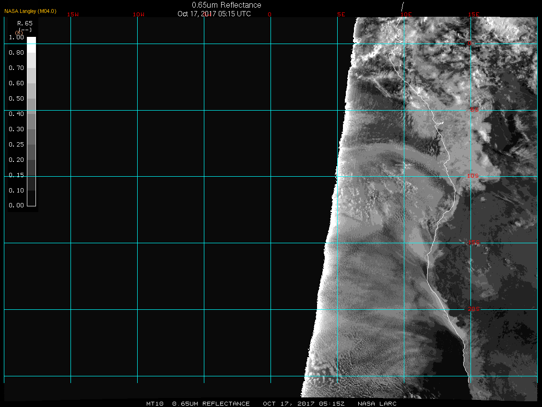The height and width of the screenshot is (407, 542).
Task: Click the 0.30 value on reflectance scale
Action: pyautogui.click(x=16, y=129)
